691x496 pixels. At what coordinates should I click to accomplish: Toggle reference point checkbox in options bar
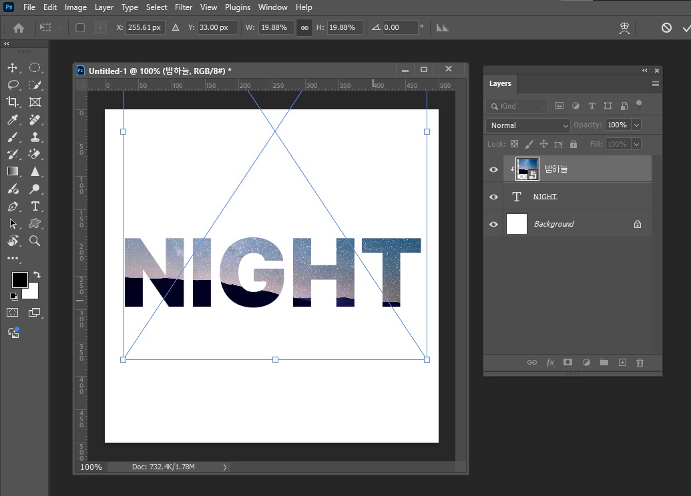pos(80,28)
